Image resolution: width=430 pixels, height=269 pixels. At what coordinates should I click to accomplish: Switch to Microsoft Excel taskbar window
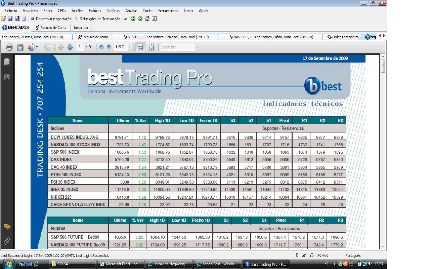(x=121, y=264)
